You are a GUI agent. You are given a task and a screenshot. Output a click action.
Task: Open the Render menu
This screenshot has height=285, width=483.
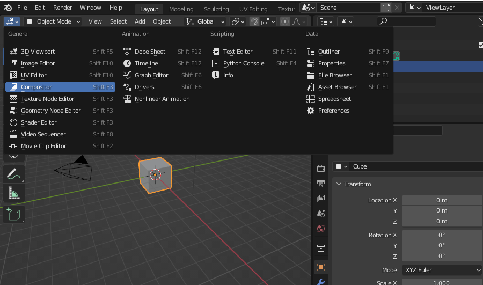63,8
